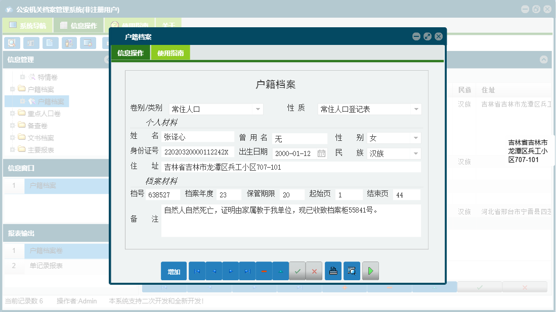Image resolution: width=556 pixels, height=312 pixels.
Task: Open the 民族 dropdown
Action: coord(416,152)
